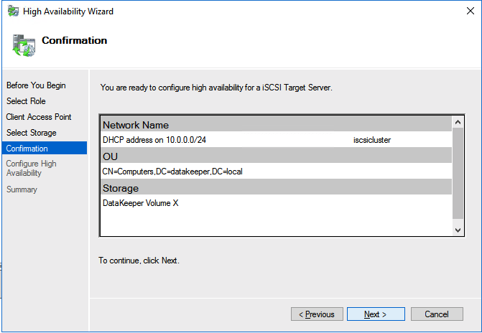
Task: Select the Confirmation step in sidebar
Action: 27,149
